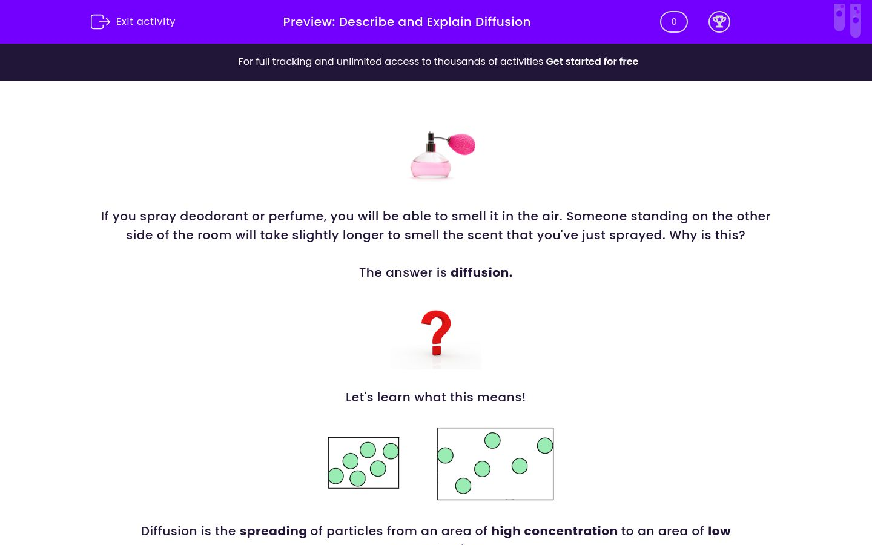Click the pink perfume bottle image
Screen dimensions: 872x545
coord(430,167)
